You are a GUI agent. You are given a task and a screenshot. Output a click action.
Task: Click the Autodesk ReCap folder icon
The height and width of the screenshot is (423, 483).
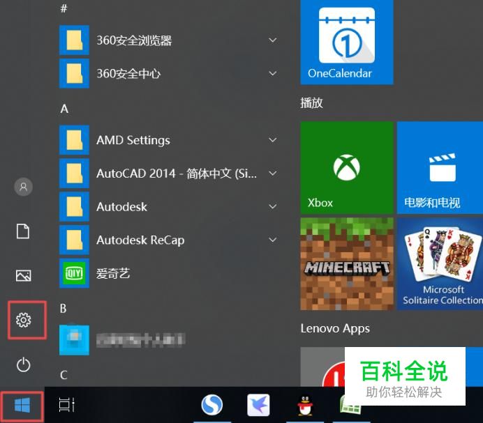(74, 240)
